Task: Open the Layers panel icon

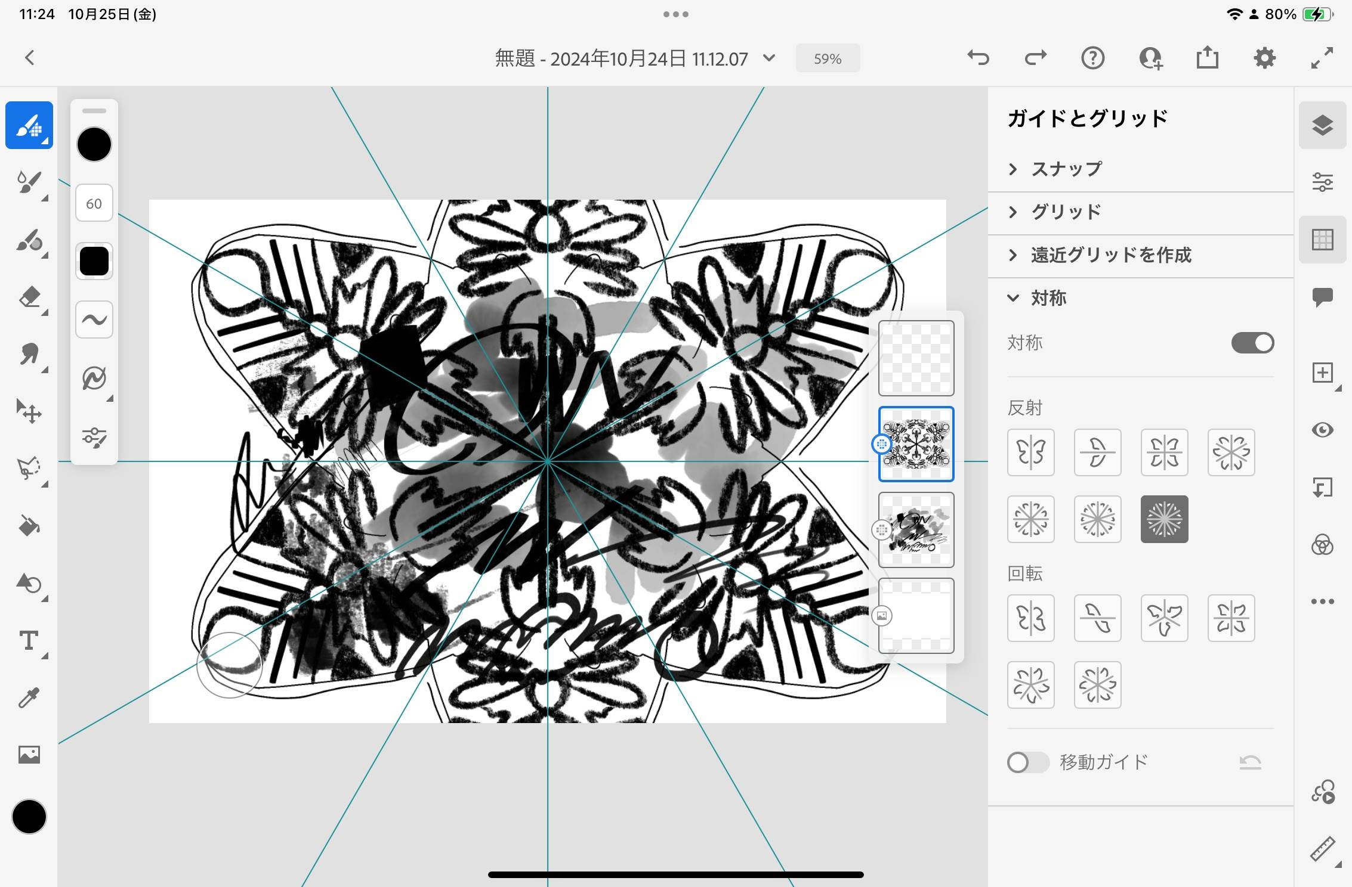Action: point(1323,125)
